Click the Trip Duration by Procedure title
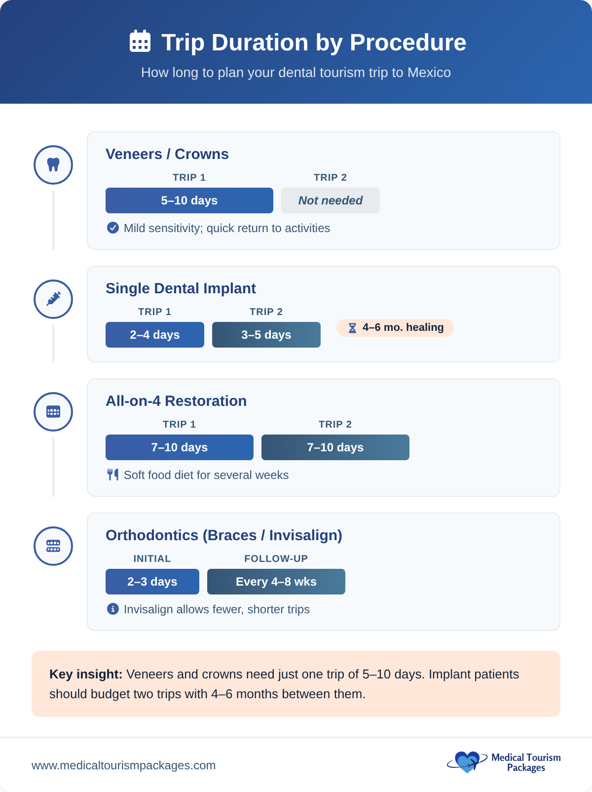The image size is (592, 792). (314, 42)
